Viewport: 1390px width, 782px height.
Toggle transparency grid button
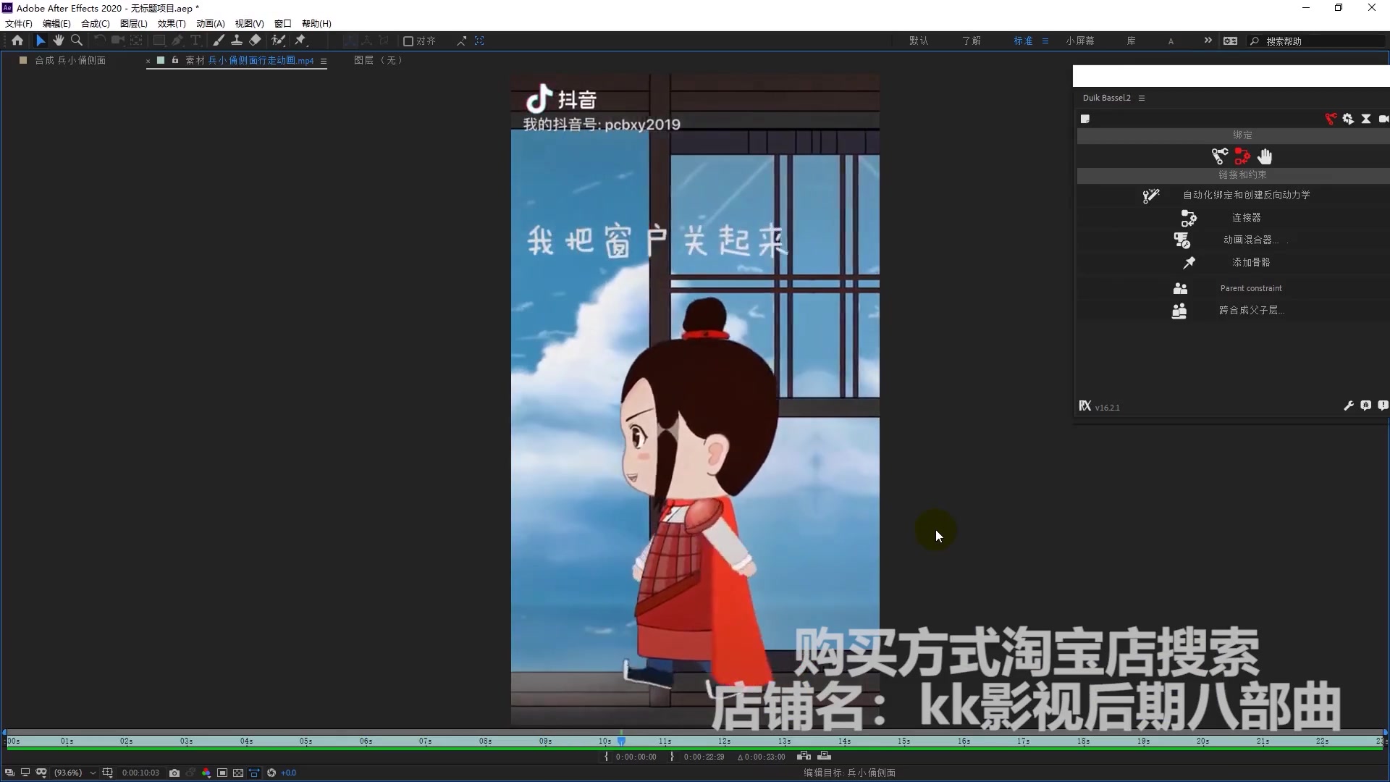[238, 773]
